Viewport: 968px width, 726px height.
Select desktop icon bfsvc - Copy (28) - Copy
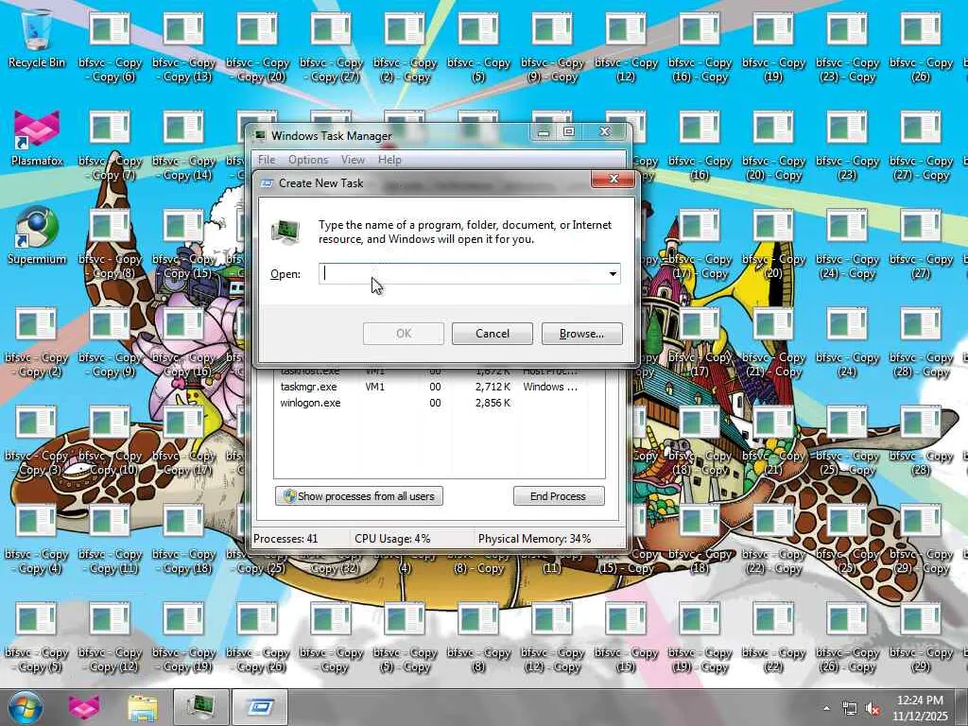click(921, 342)
